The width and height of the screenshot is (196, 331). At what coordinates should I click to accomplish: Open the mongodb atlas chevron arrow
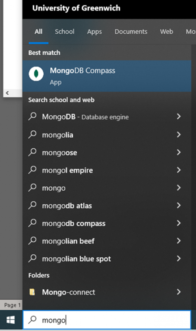[179, 206]
